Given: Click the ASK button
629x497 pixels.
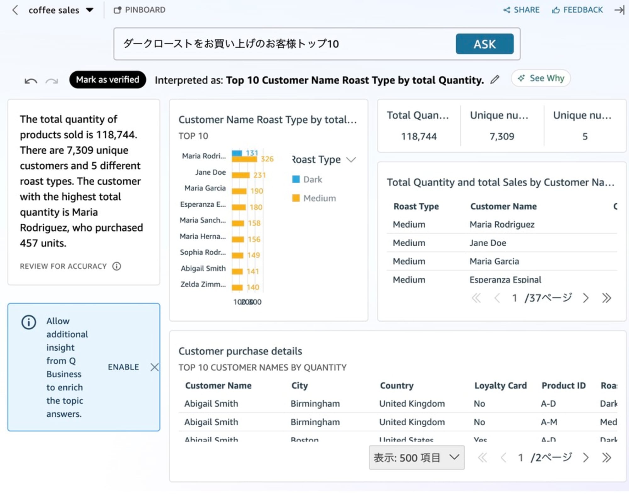Looking at the screenshot, I should click(x=484, y=44).
